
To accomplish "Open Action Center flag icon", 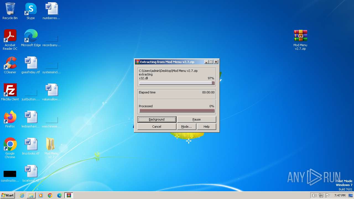I will tap(328, 195).
